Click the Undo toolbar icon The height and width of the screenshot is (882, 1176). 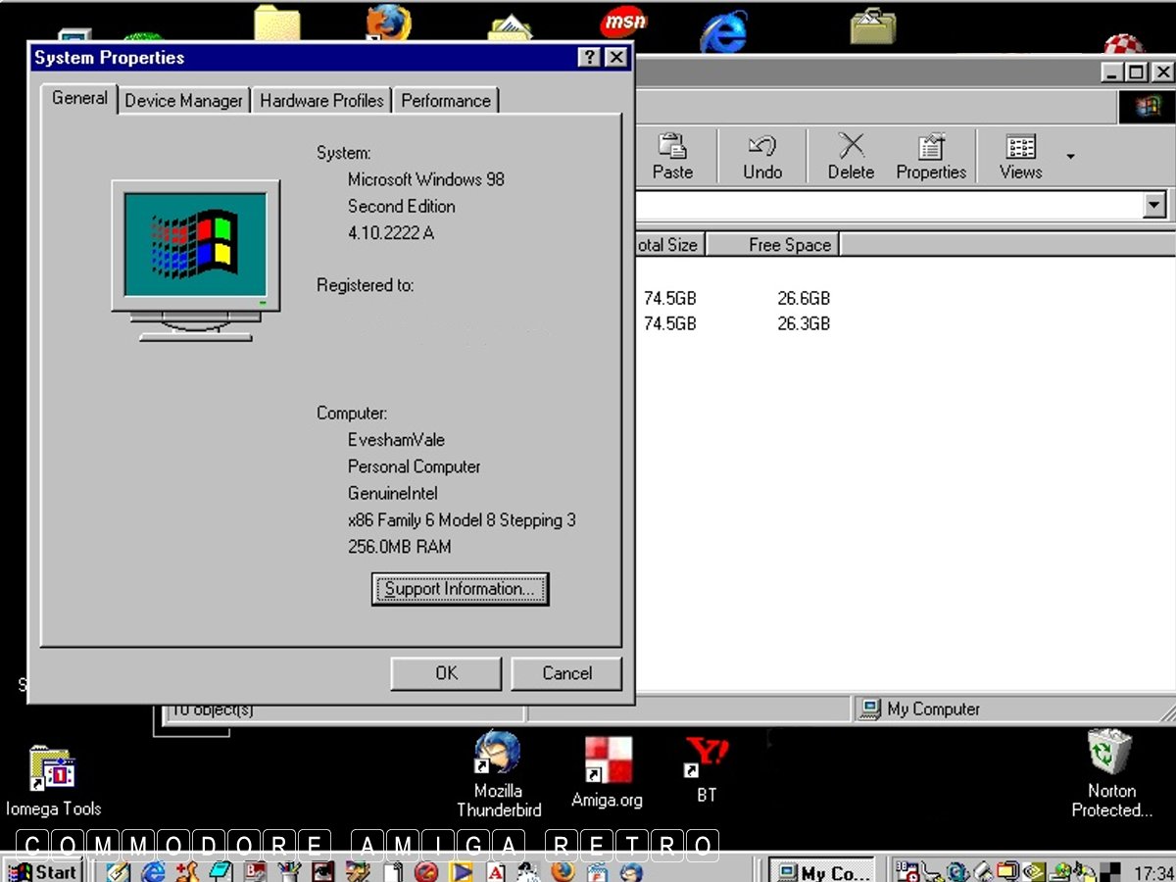(762, 156)
